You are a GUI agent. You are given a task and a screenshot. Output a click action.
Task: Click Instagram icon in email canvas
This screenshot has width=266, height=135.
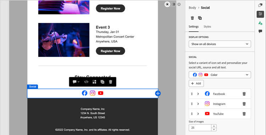[x=93, y=93]
